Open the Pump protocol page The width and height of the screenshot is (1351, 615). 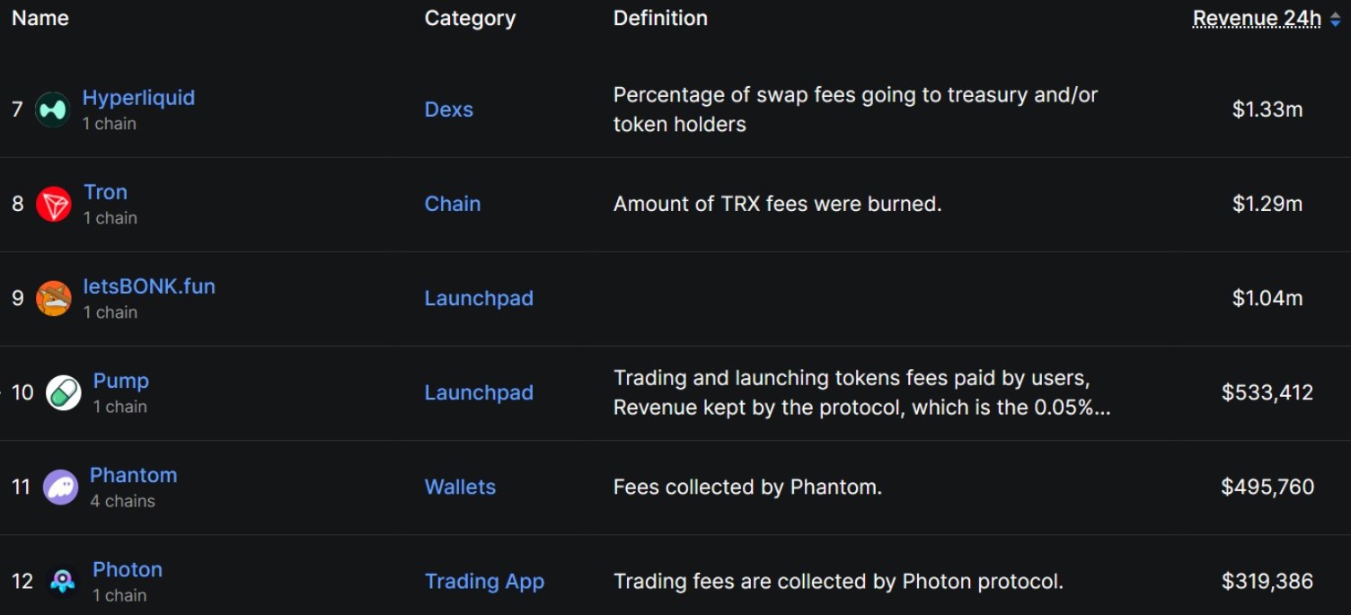tap(120, 381)
